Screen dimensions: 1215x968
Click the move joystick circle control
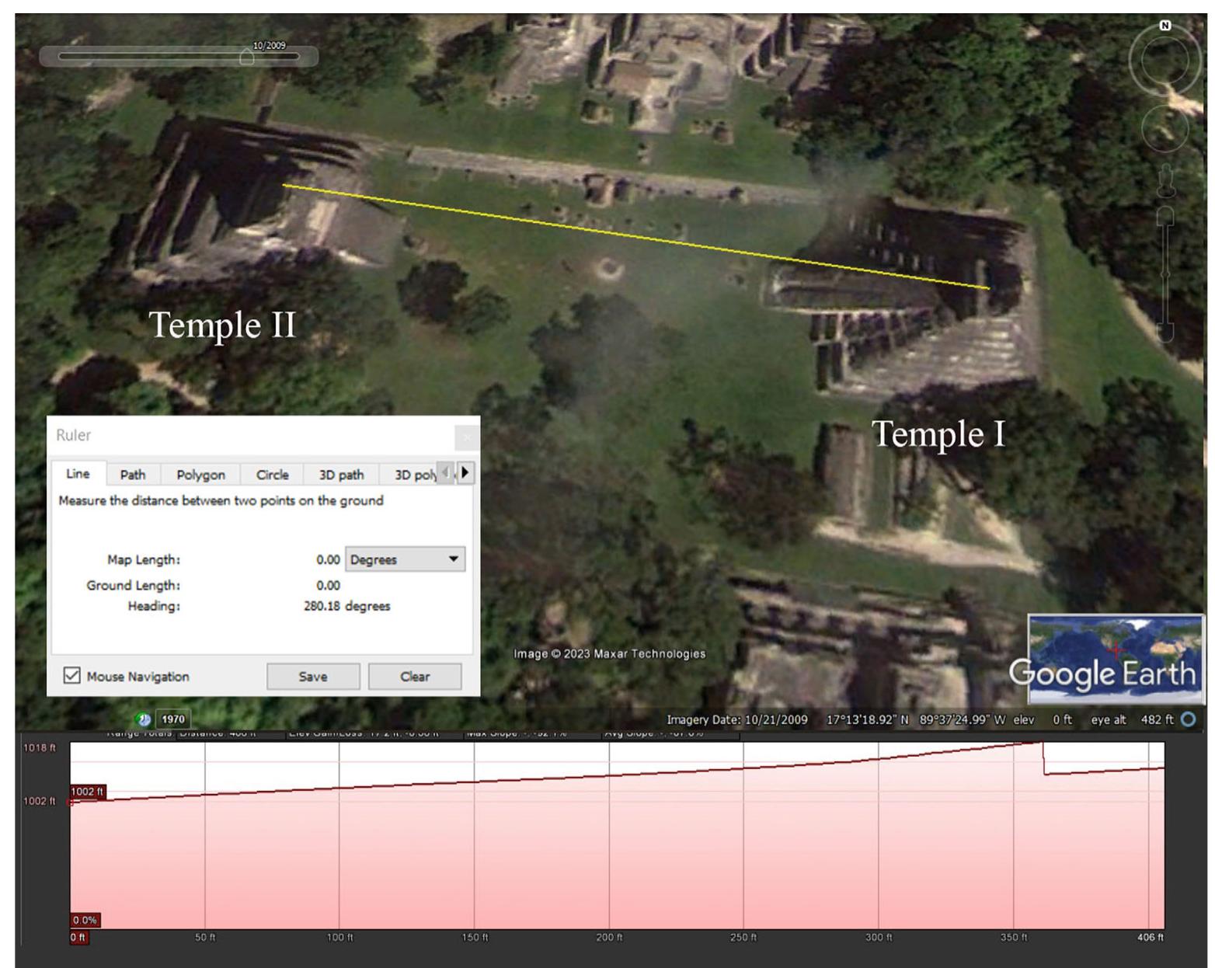(1165, 129)
